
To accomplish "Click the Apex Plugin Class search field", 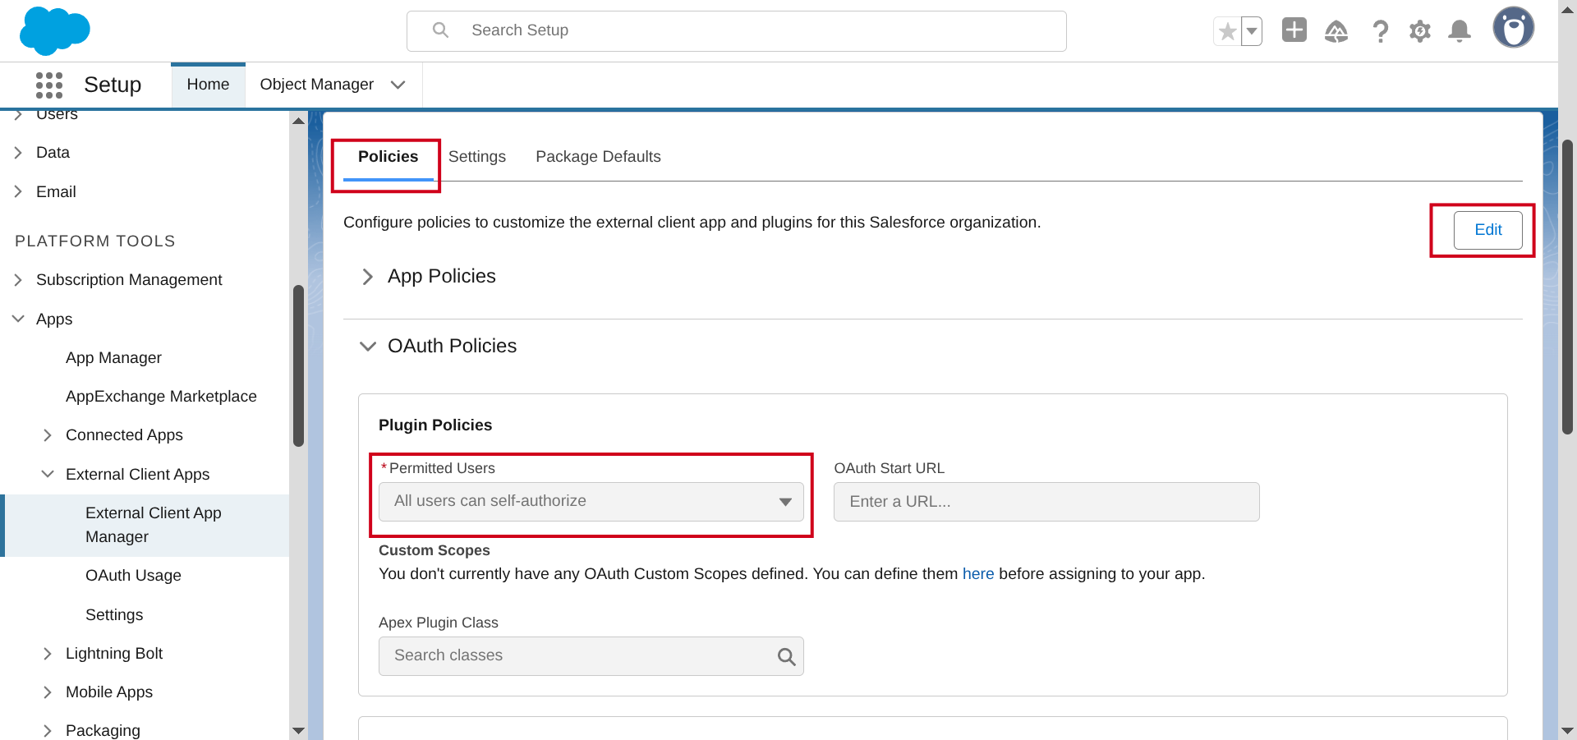I will [x=591, y=656].
